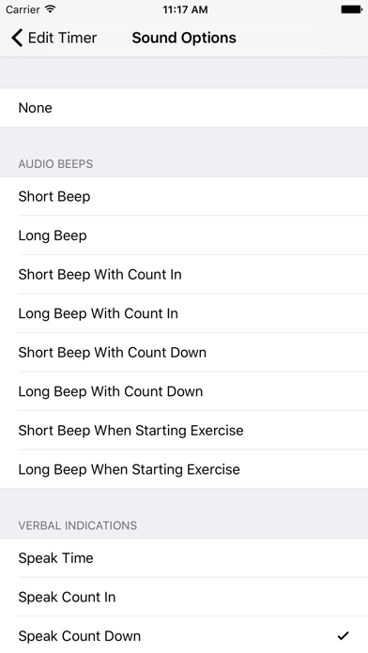Choose the Speak Count In option

[x=184, y=598]
